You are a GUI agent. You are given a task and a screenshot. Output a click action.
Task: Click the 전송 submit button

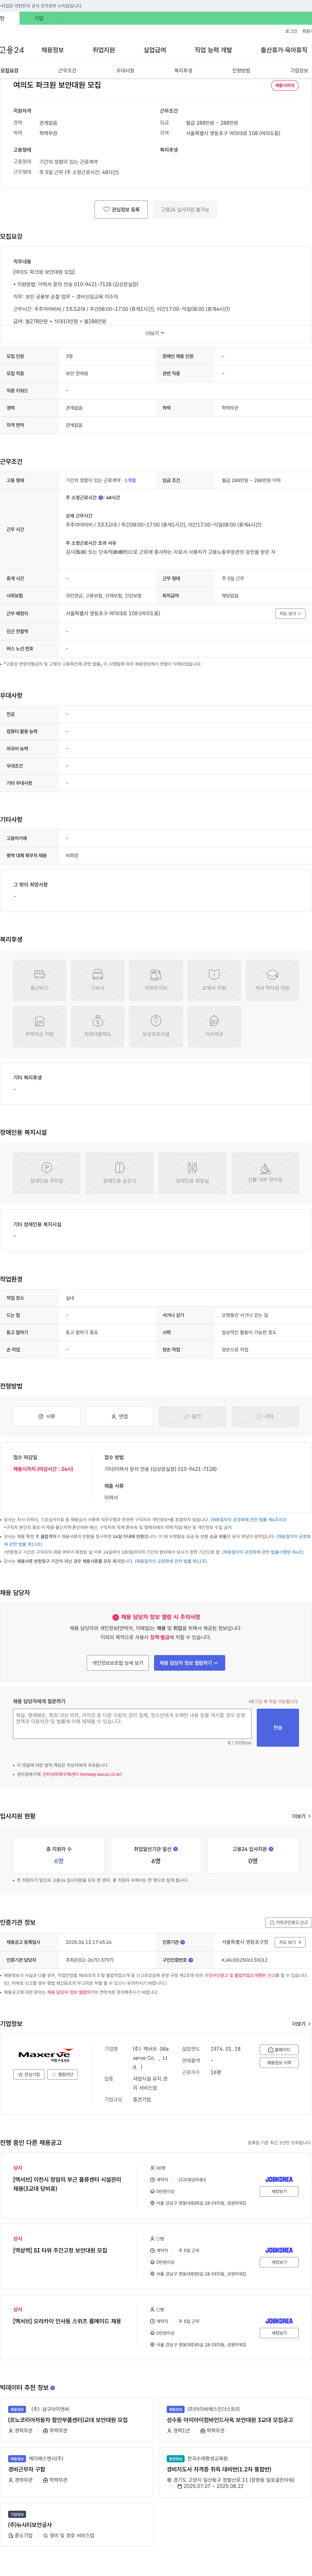tap(278, 1728)
